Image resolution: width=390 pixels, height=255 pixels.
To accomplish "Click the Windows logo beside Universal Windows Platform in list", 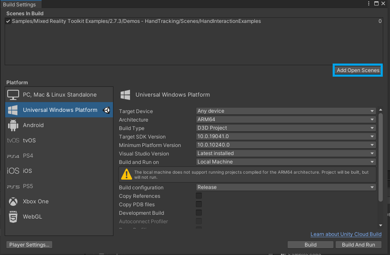I will 13,110.
